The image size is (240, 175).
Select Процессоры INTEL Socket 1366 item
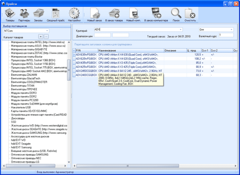(x=33, y=60)
